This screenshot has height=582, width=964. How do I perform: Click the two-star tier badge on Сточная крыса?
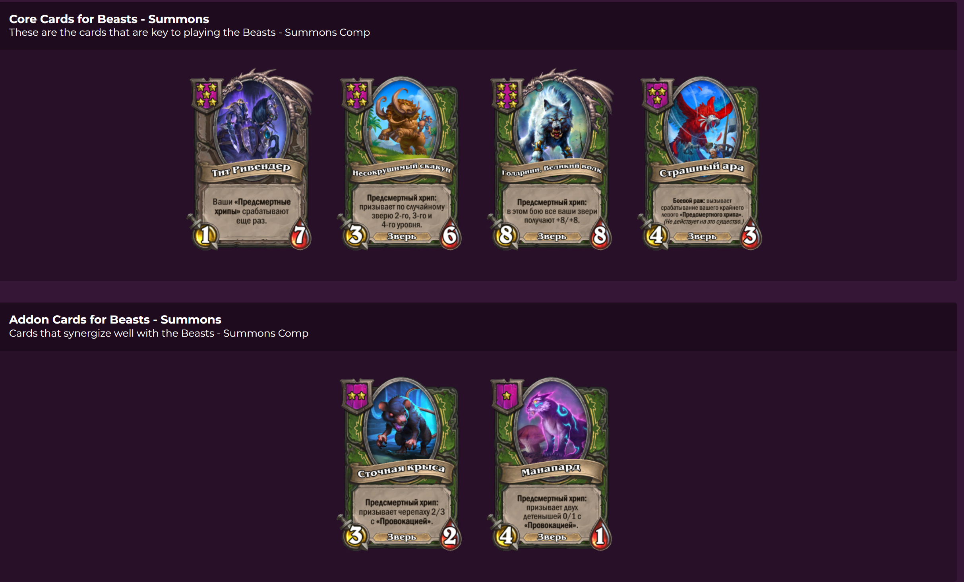(357, 396)
